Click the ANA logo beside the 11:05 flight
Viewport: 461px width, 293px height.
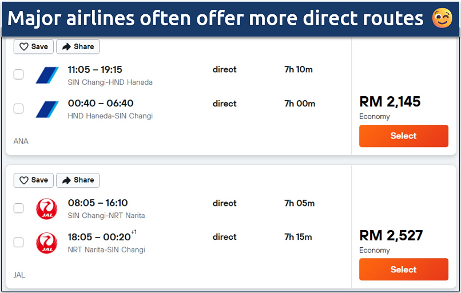point(47,75)
